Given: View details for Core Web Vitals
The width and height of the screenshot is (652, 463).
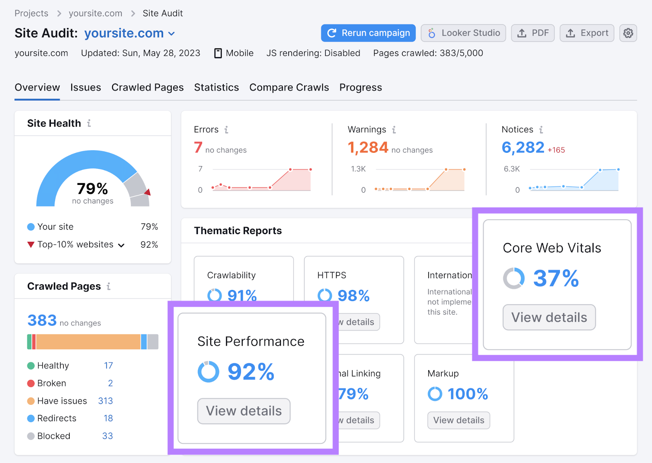Looking at the screenshot, I should coord(549,317).
